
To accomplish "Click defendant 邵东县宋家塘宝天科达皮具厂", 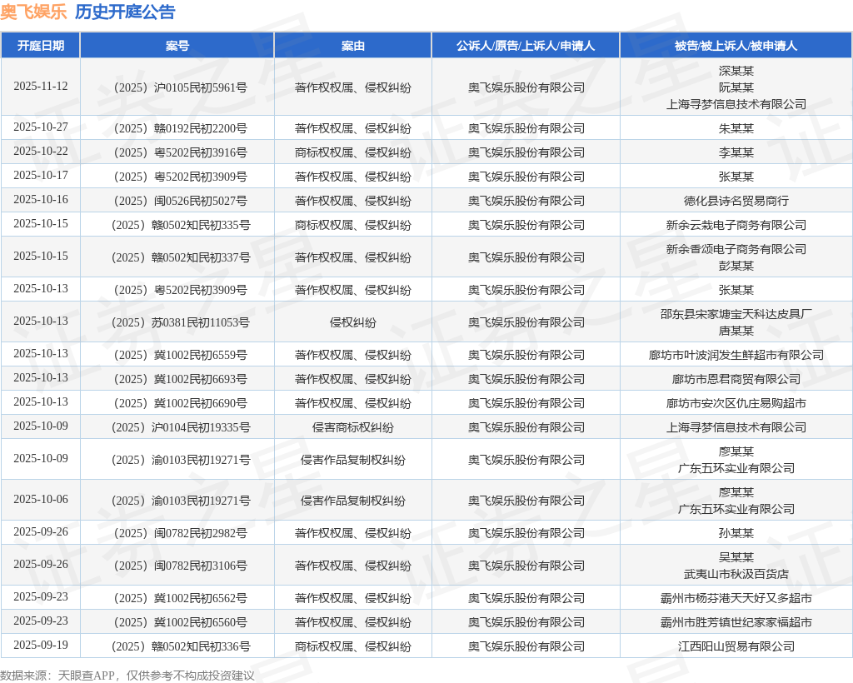I will 736,314.
